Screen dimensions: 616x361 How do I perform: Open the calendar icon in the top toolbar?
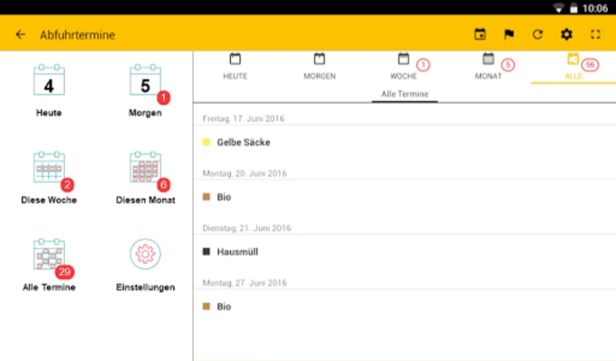click(x=480, y=34)
